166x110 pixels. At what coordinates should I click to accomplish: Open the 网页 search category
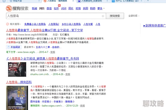(42, 8)
